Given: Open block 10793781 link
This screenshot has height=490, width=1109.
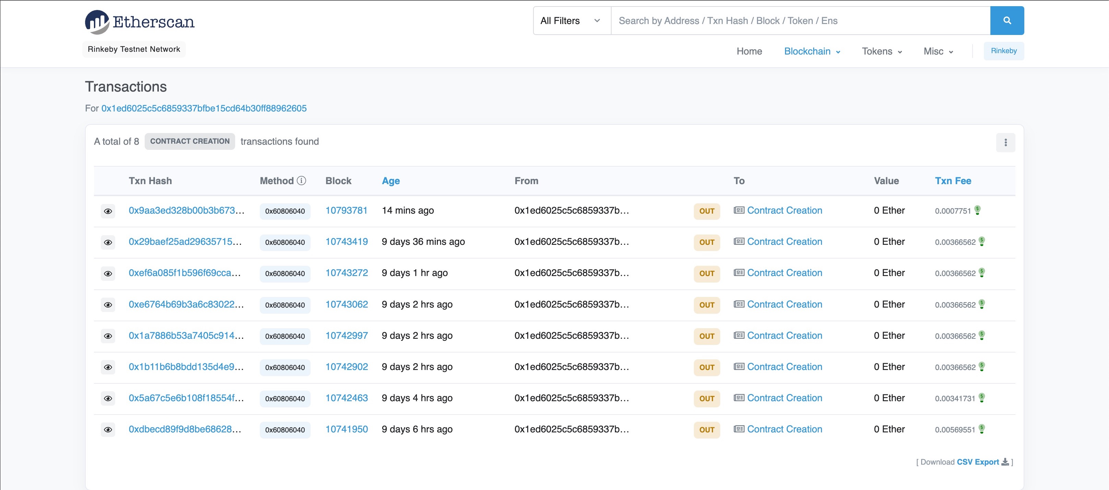Looking at the screenshot, I should click(346, 211).
